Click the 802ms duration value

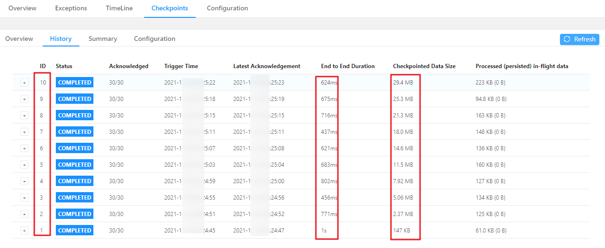tap(329, 181)
